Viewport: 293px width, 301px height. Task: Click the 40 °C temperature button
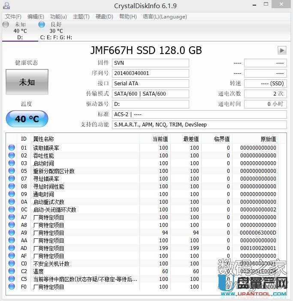[x=27, y=119]
